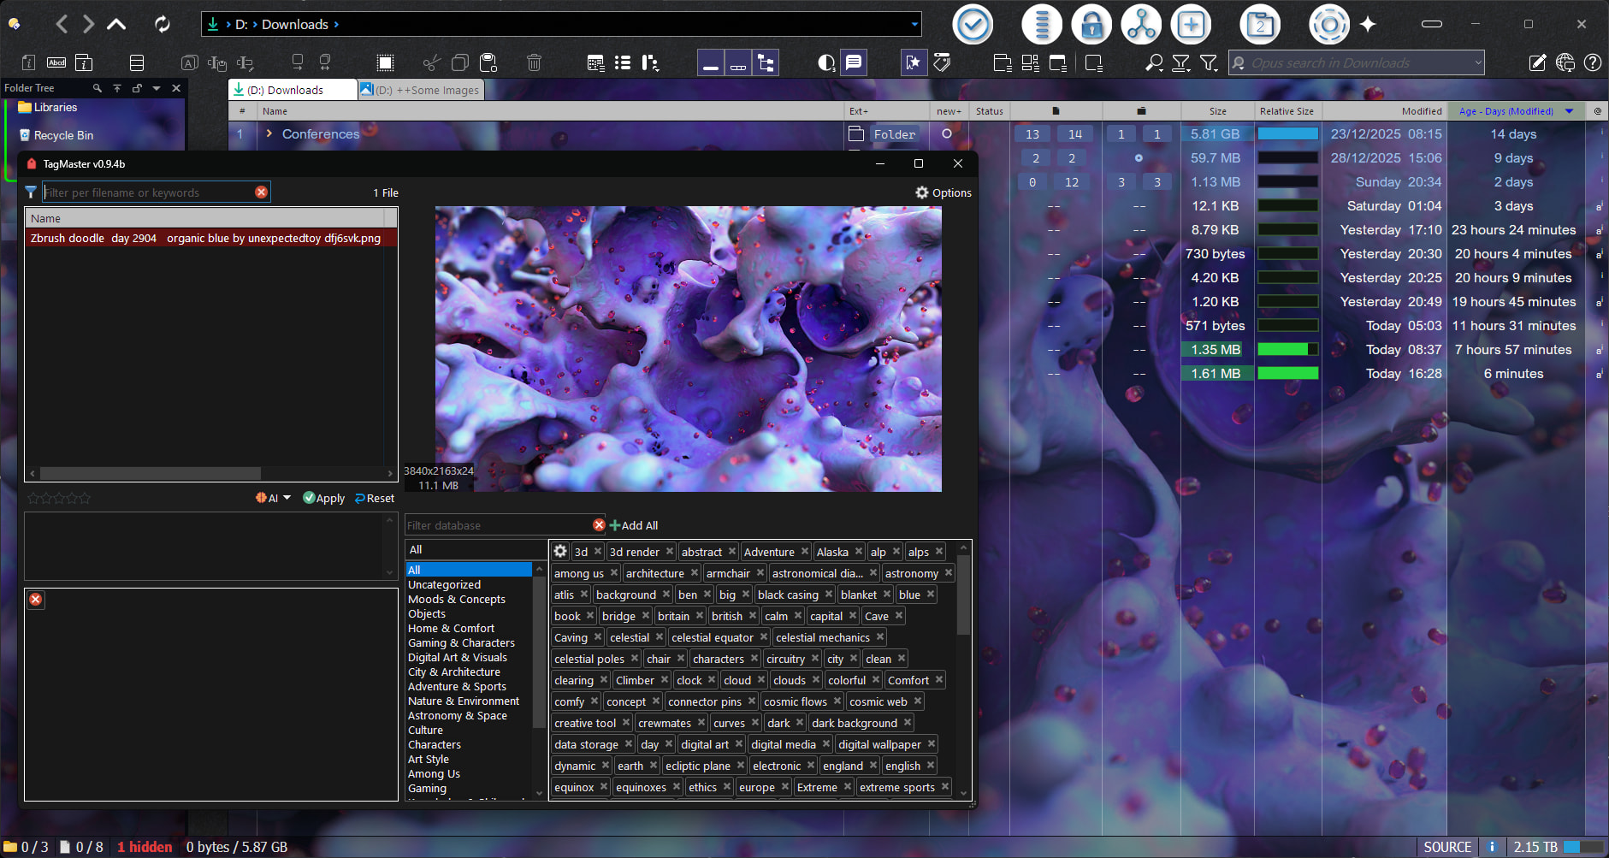Toggle the speech bubble comments button
The height and width of the screenshot is (858, 1609).
(x=854, y=62)
